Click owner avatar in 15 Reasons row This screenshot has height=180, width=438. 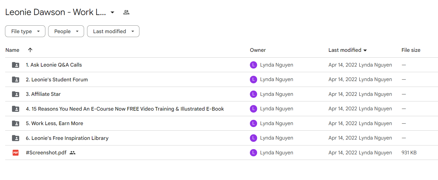[x=254, y=109]
